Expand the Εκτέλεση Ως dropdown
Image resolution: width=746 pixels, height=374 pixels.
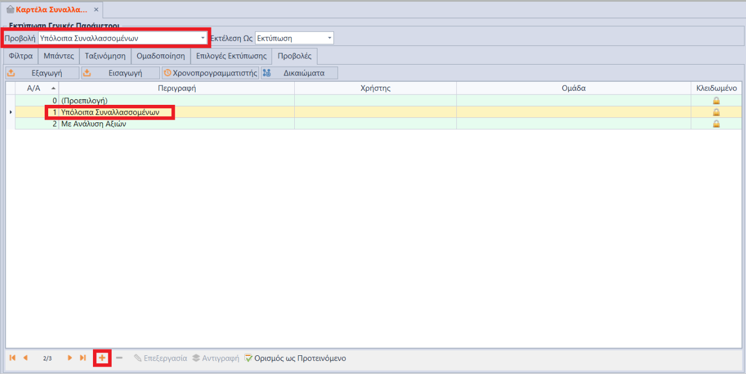tap(329, 38)
